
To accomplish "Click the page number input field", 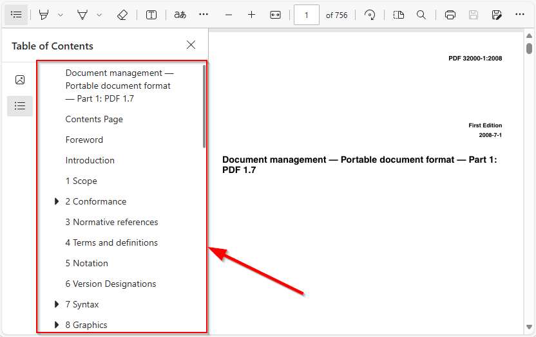I will click(x=307, y=15).
